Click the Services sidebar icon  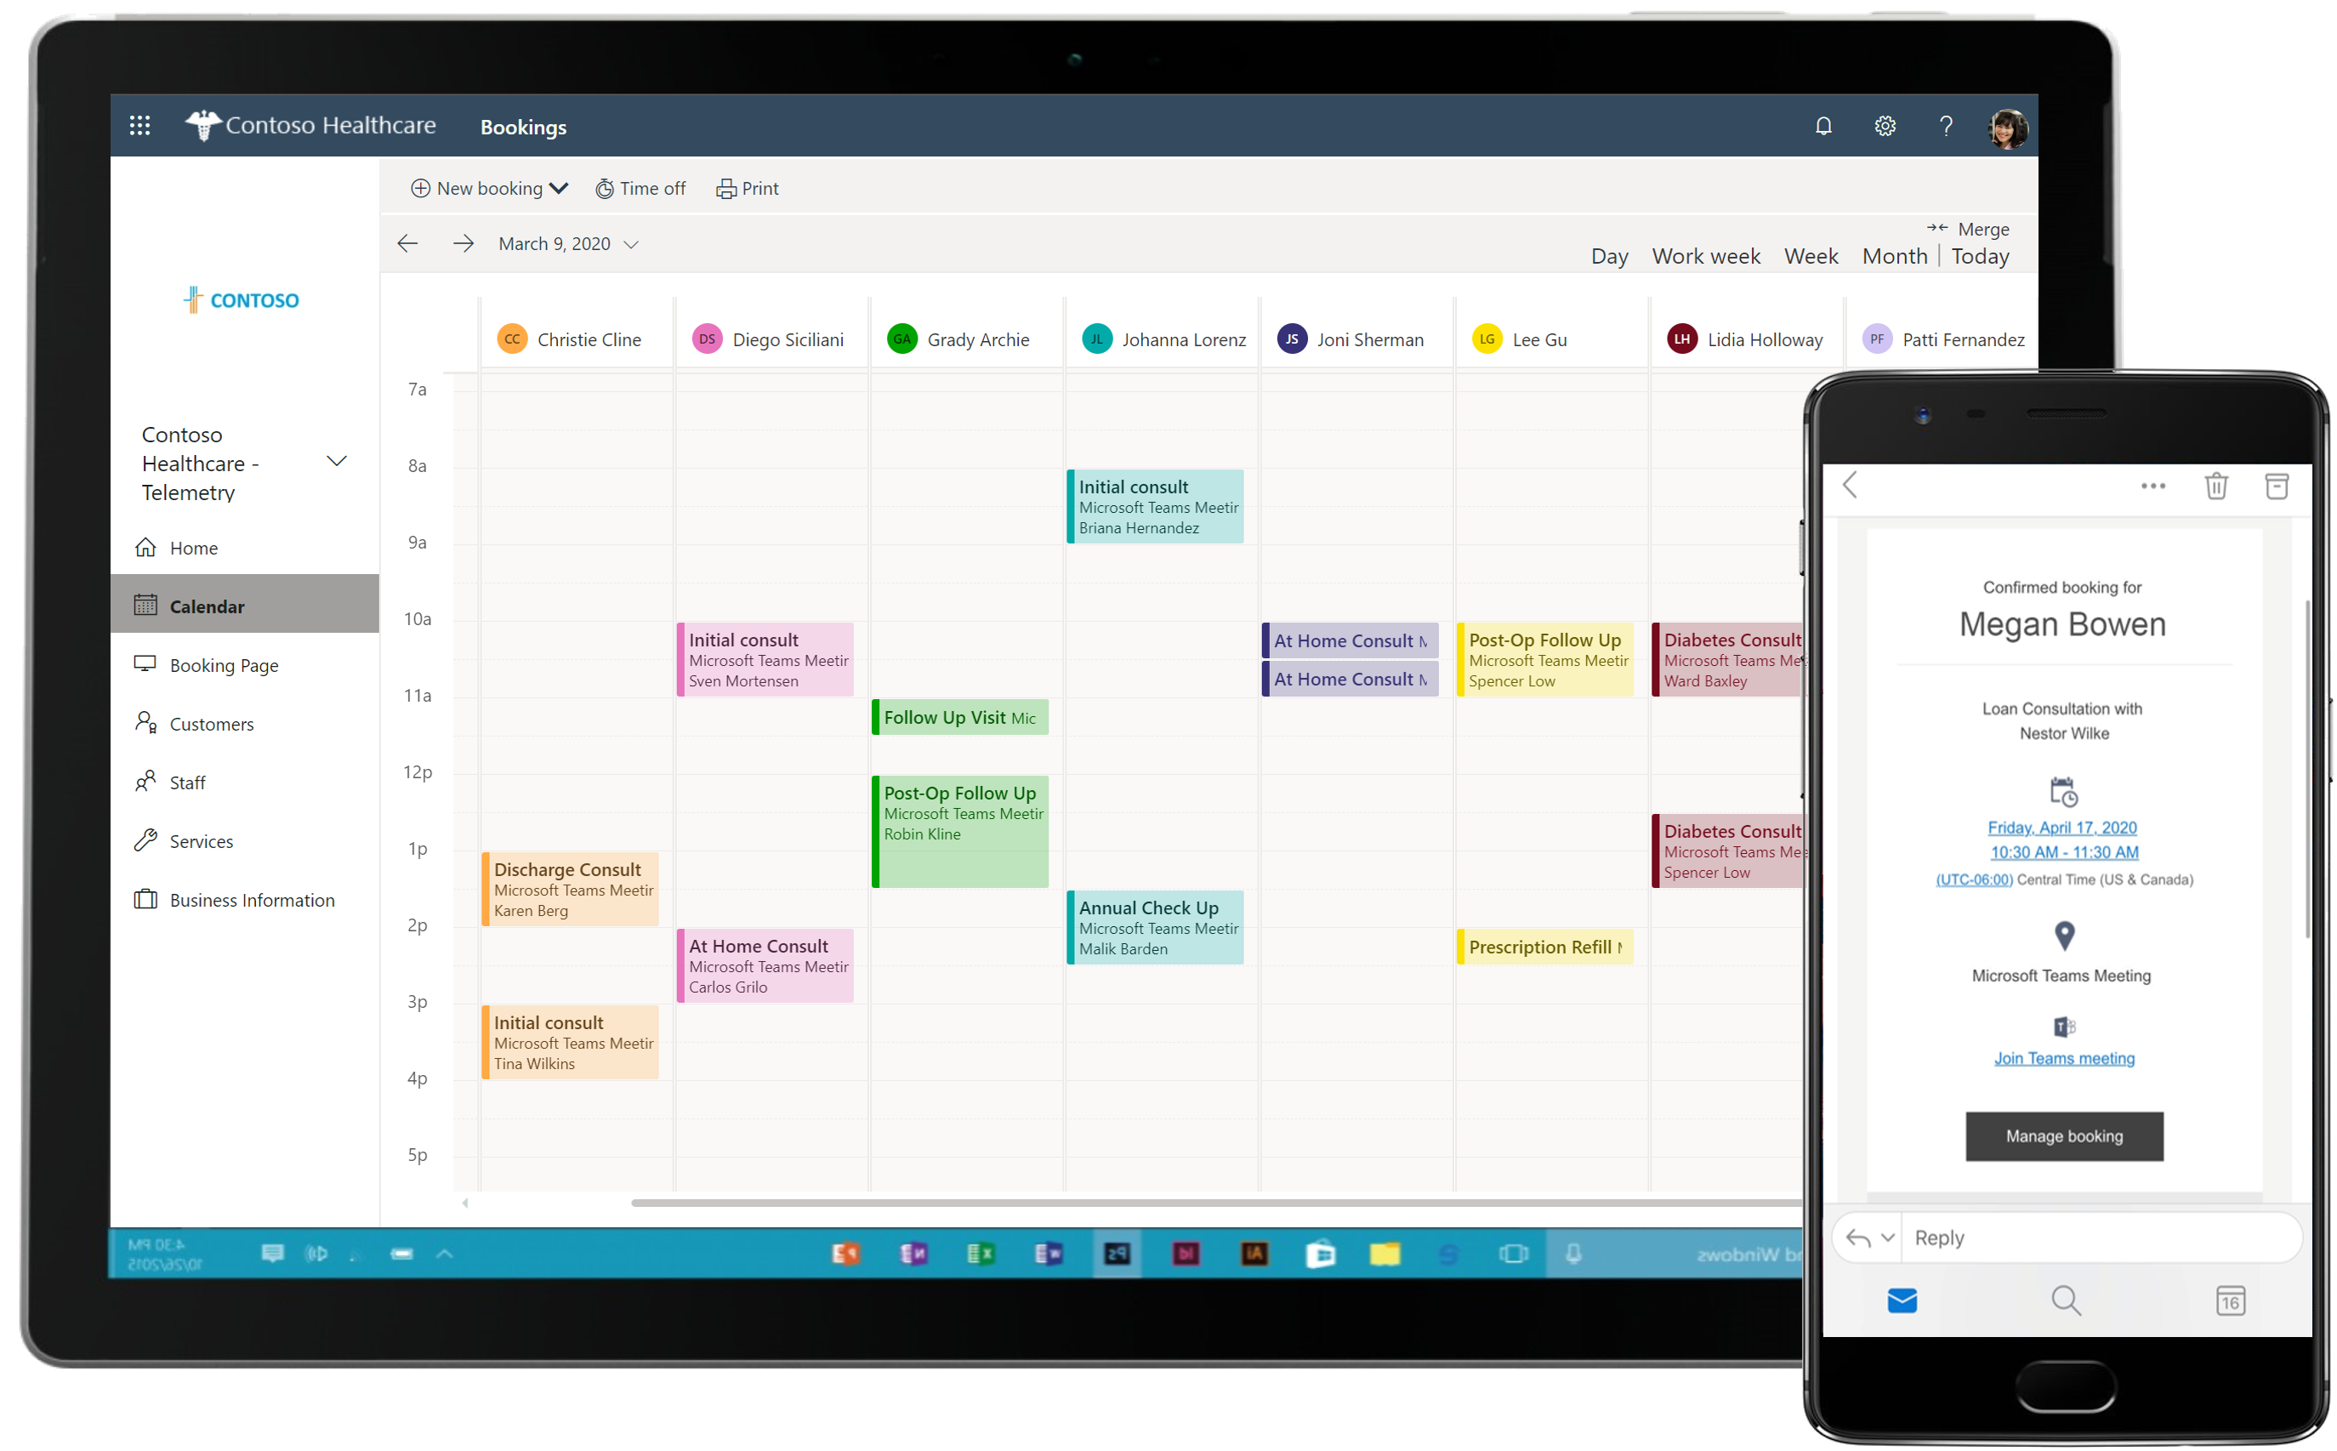151,841
